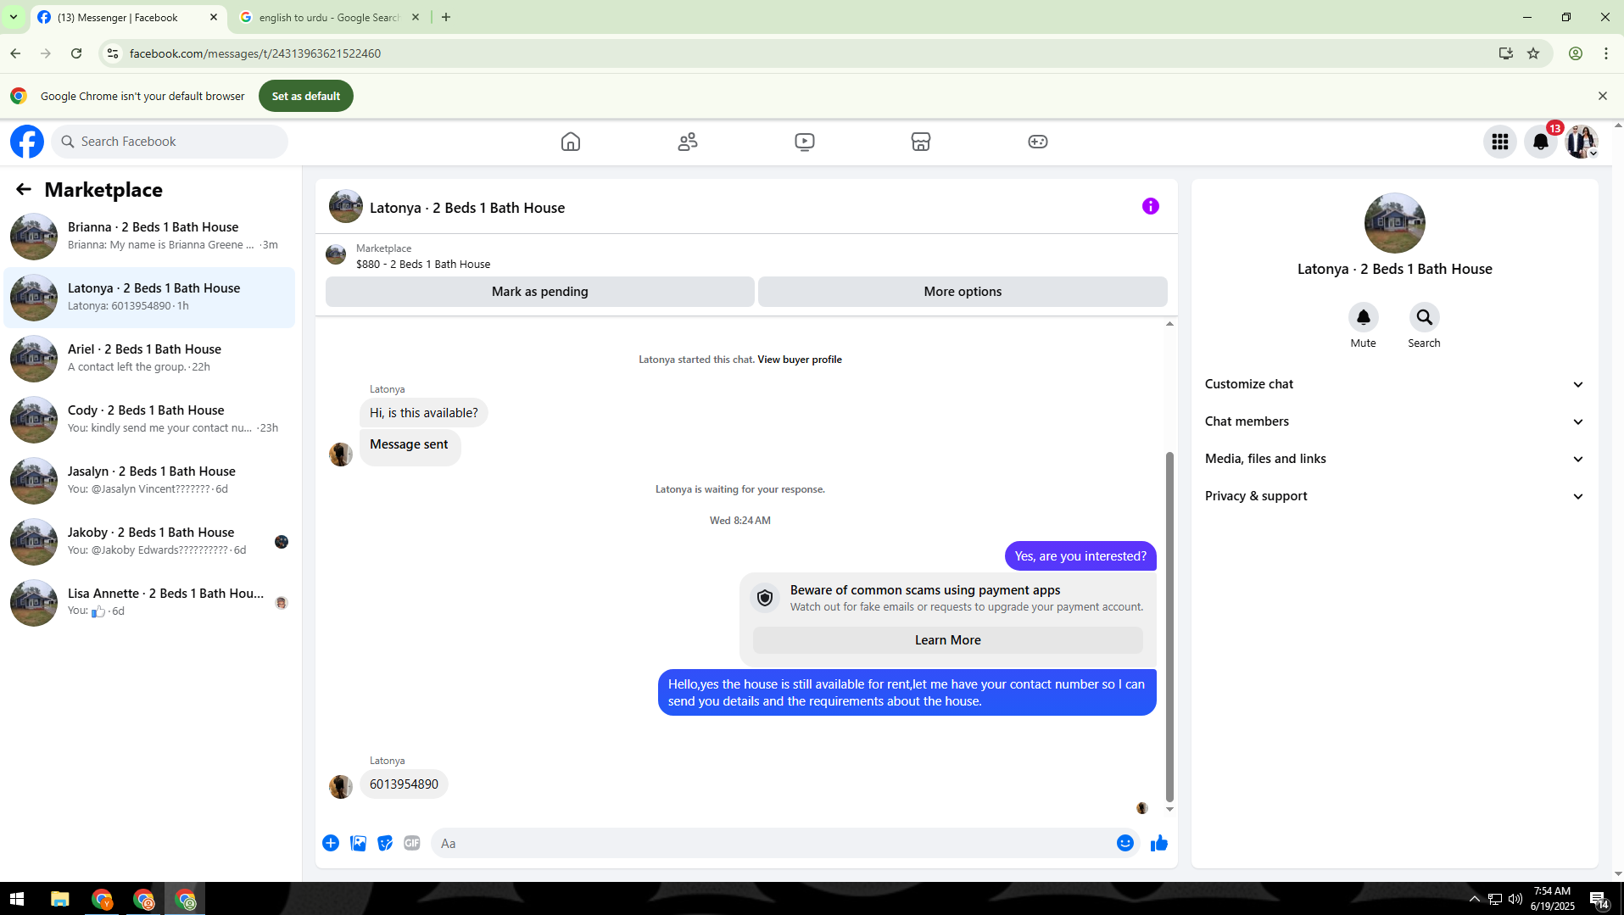Expand Media, files and links section
The image size is (1624, 915).
tap(1395, 459)
